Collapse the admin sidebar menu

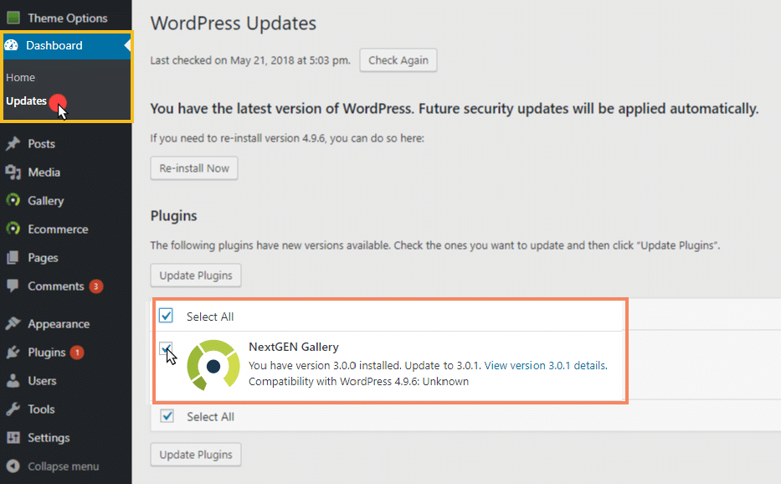pos(53,466)
